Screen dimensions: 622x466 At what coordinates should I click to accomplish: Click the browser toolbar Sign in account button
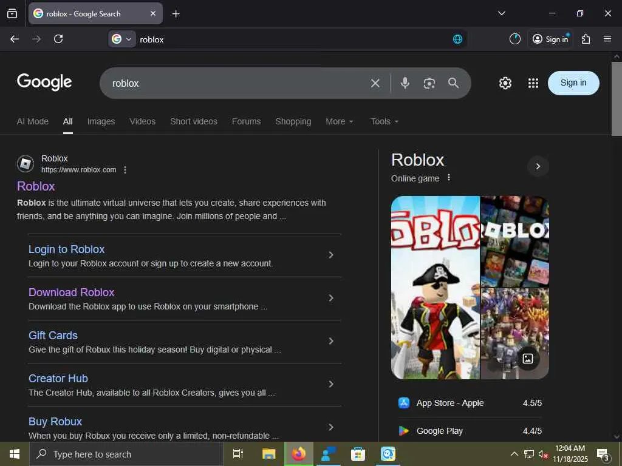click(550, 39)
